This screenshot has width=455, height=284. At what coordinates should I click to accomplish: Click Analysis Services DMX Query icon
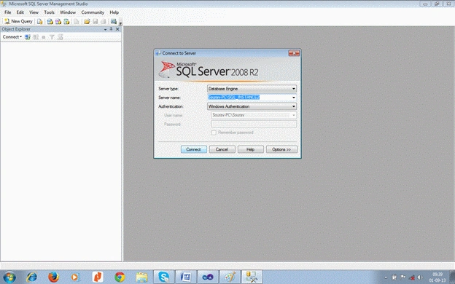pos(58,21)
